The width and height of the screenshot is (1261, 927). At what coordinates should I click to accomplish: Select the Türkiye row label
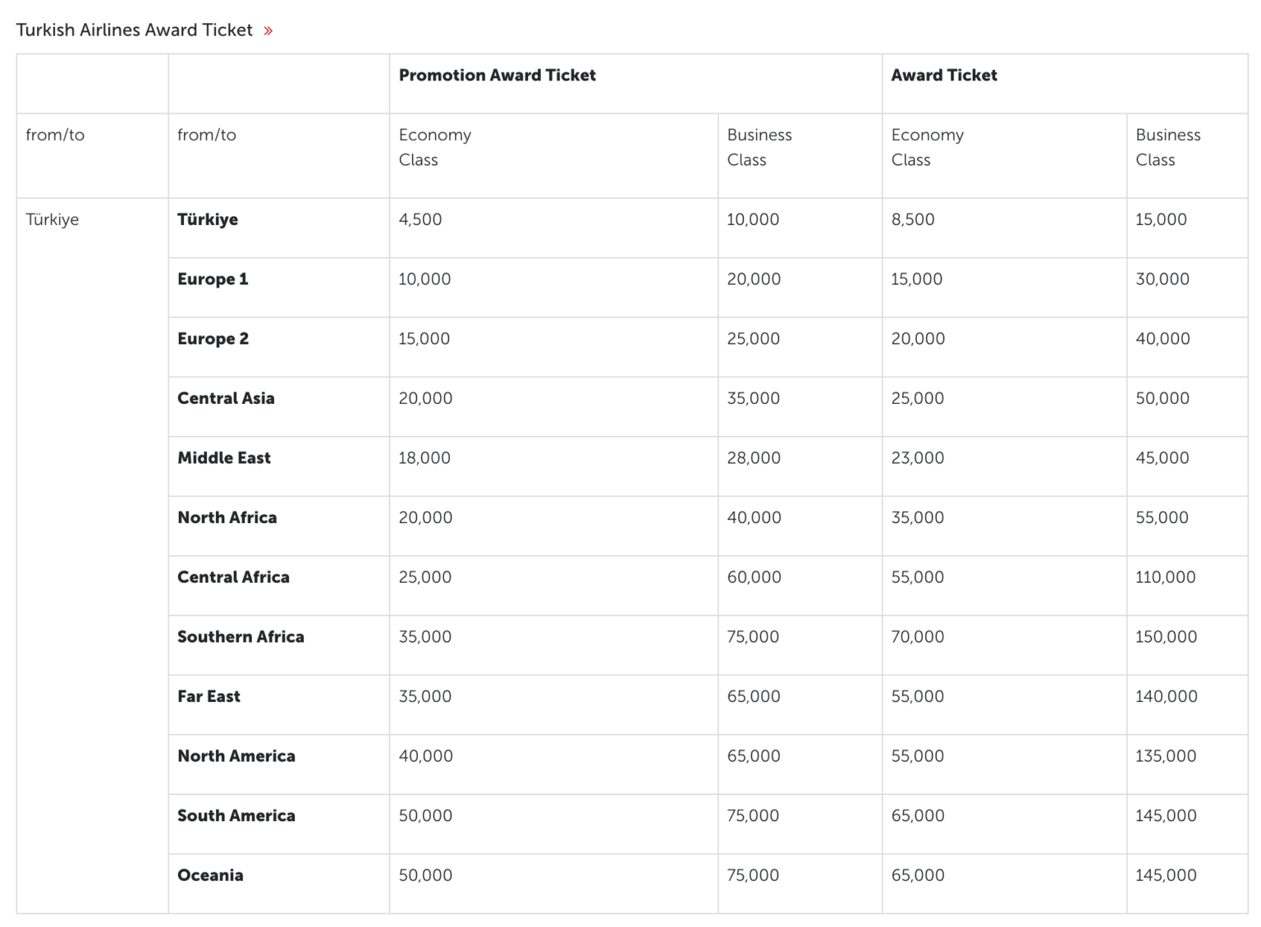click(x=207, y=219)
